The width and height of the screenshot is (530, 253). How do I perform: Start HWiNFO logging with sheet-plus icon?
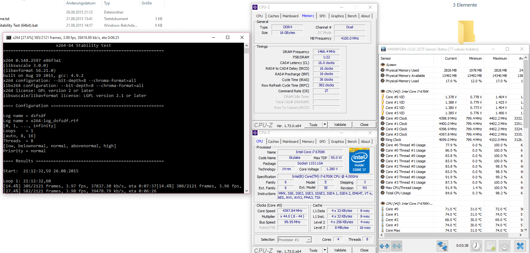coord(491,246)
